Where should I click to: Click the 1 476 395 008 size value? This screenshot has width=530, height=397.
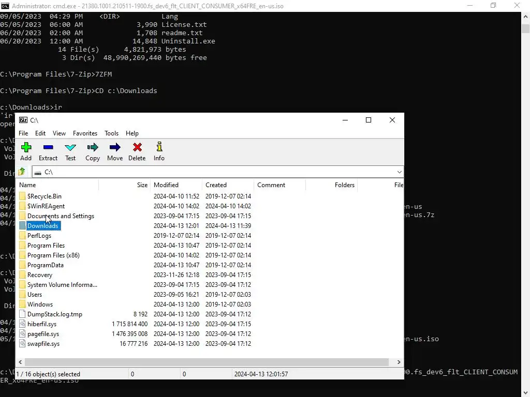click(130, 333)
